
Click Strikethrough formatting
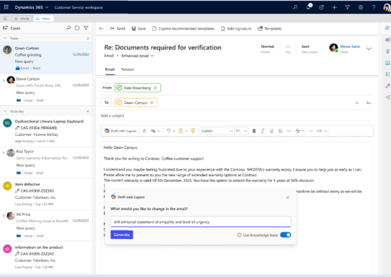tap(280, 131)
